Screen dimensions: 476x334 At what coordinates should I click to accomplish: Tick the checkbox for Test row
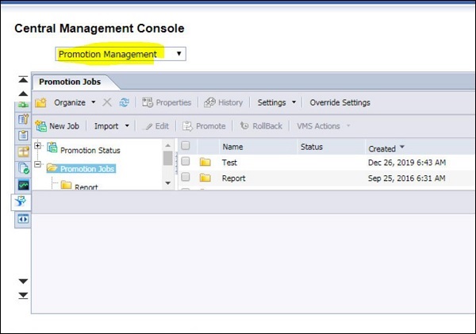[186, 162]
